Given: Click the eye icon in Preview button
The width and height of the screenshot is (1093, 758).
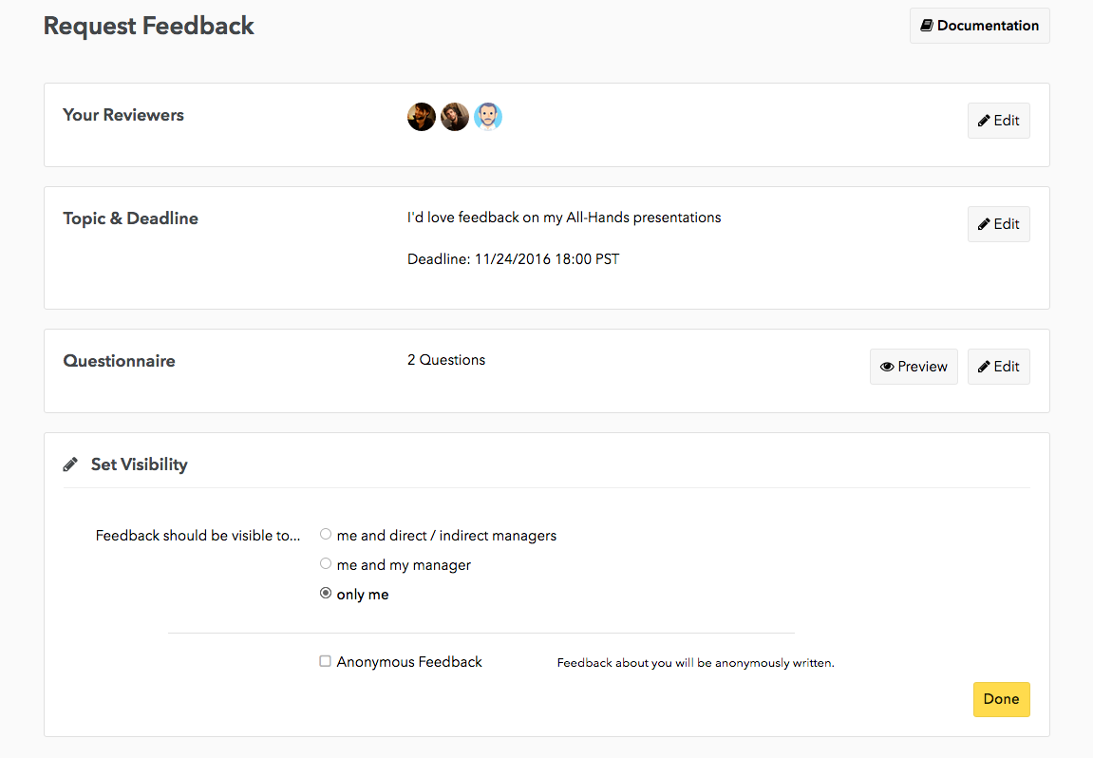Looking at the screenshot, I should (x=887, y=367).
